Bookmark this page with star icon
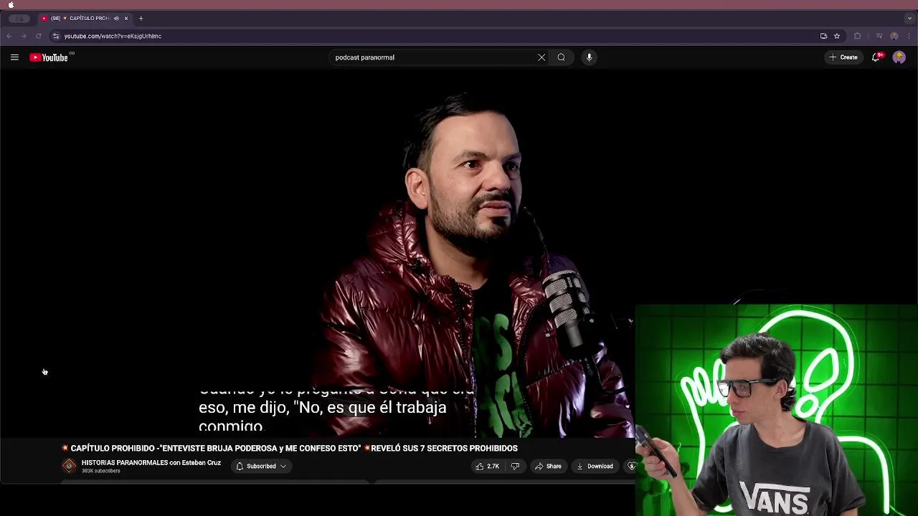The width and height of the screenshot is (918, 516). click(837, 36)
